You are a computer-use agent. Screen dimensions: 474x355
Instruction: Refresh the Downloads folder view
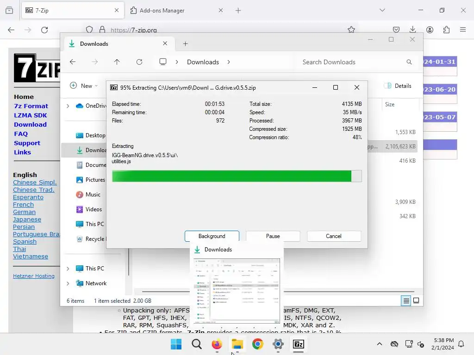click(139, 62)
